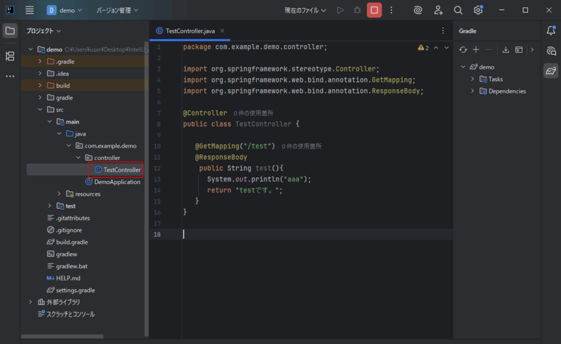
Task: Click the project panel horizontal scrollbar
Action: coord(62,336)
